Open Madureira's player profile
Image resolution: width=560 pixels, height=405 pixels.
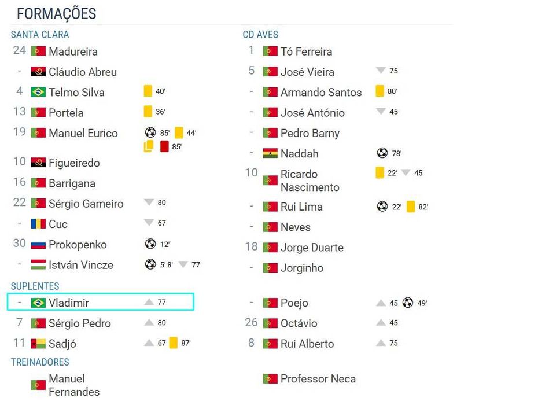click(73, 51)
